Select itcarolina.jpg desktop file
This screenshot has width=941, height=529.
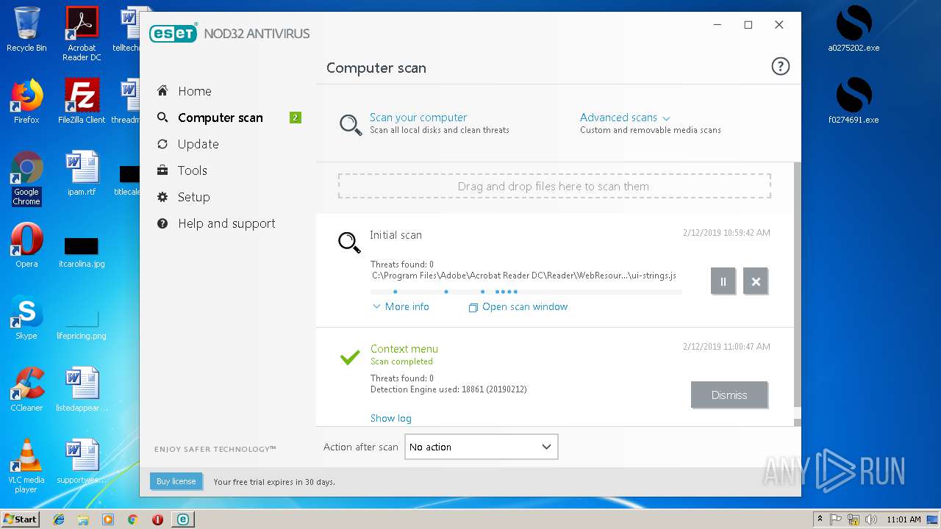(82, 251)
